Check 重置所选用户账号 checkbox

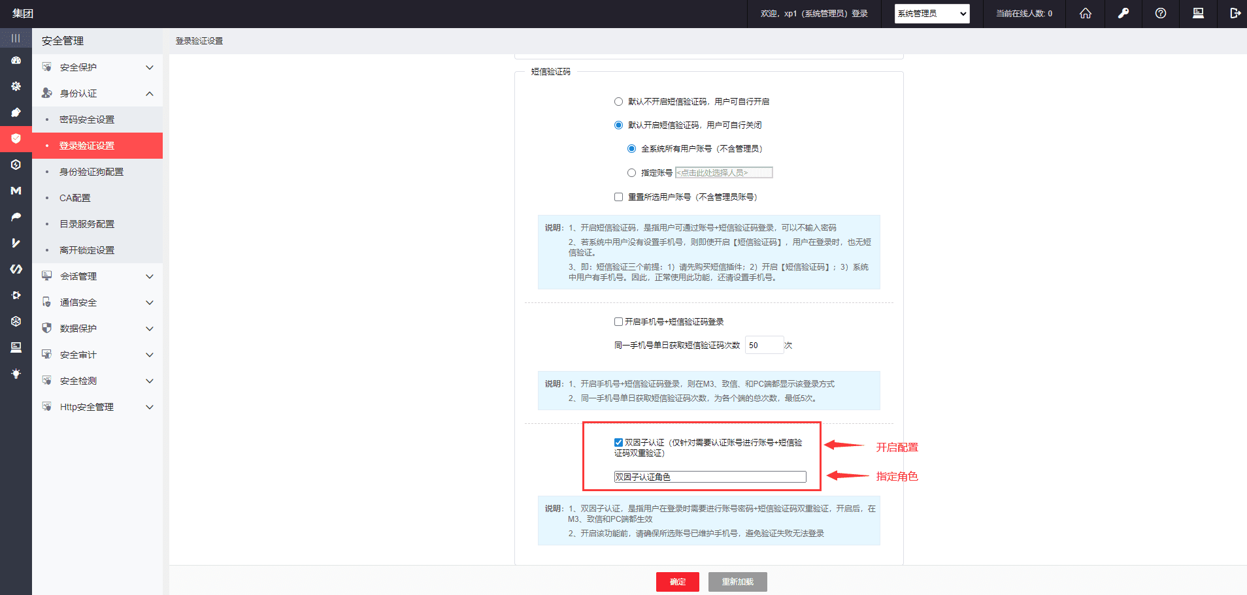pos(618,197)
